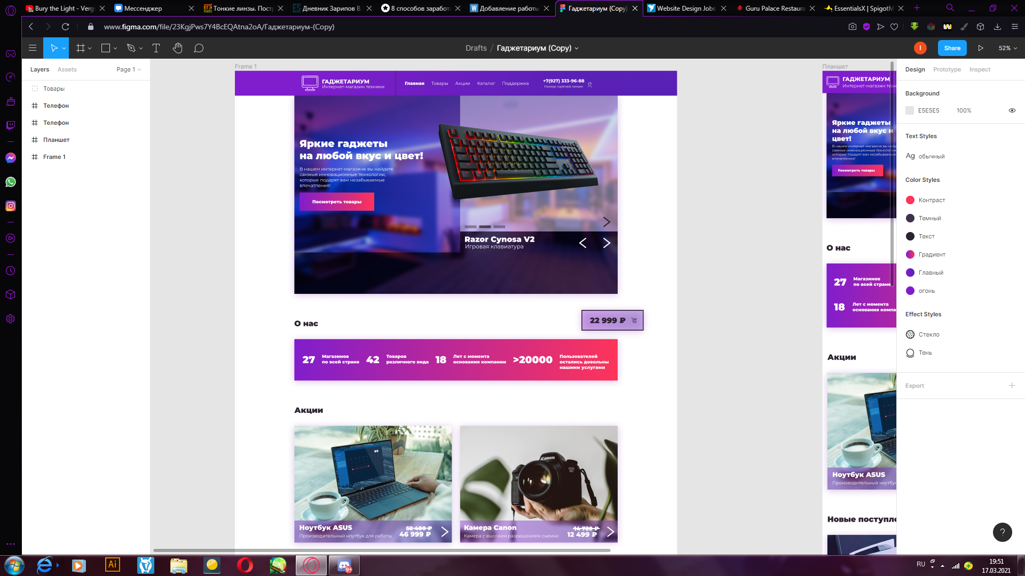
Task: Open the browser downloads icon
Action: 997,27
